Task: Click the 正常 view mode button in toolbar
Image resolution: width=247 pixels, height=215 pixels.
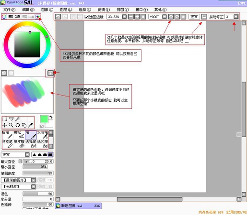Action: (194, 17)
